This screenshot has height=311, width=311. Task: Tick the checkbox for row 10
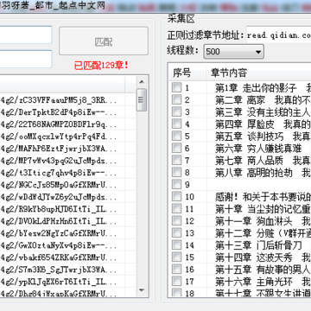click(x=176, y=197)
